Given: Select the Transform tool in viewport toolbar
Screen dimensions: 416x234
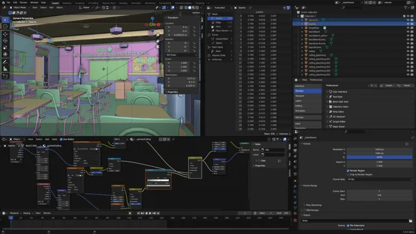Looking at the screenshot, I should pos(5,54).
